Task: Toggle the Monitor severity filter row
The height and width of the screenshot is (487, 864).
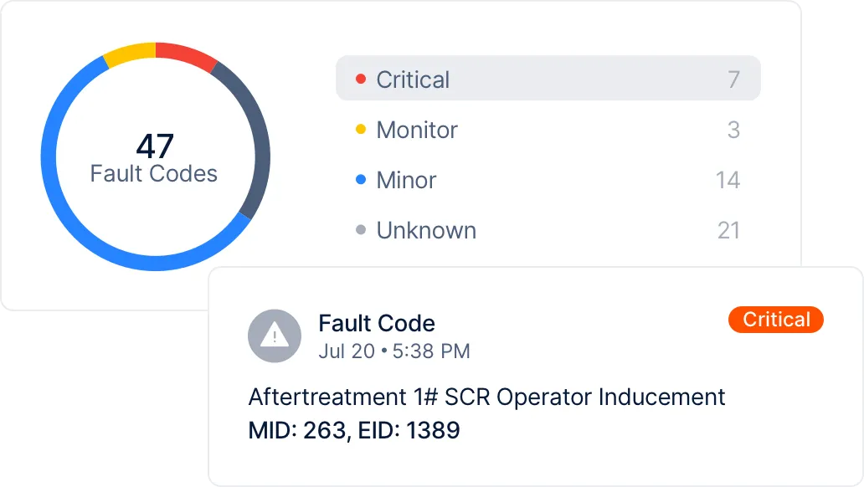Action: [548, 130]
